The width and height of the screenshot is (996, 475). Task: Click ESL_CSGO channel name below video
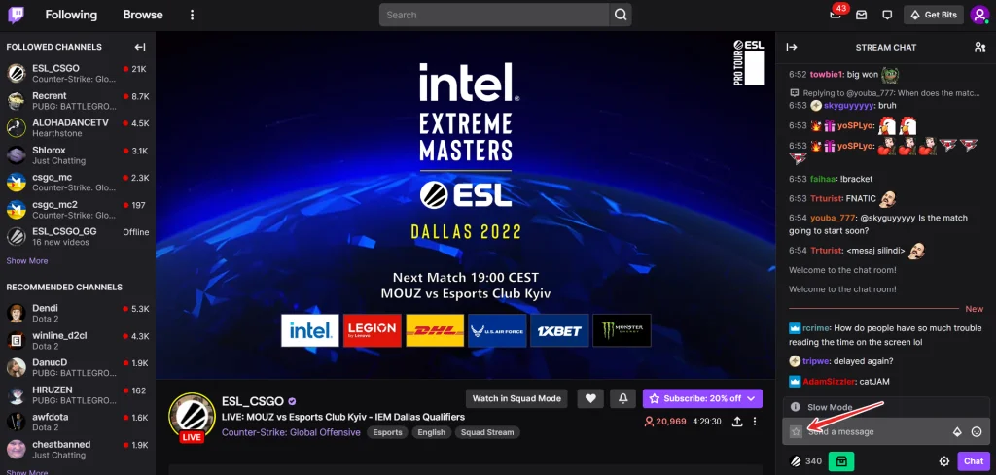click(x=253, y=401)
